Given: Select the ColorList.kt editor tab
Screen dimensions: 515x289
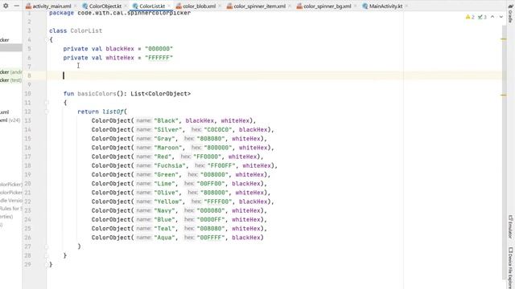Looking at the screenshot, I should (x=152, y=6).
